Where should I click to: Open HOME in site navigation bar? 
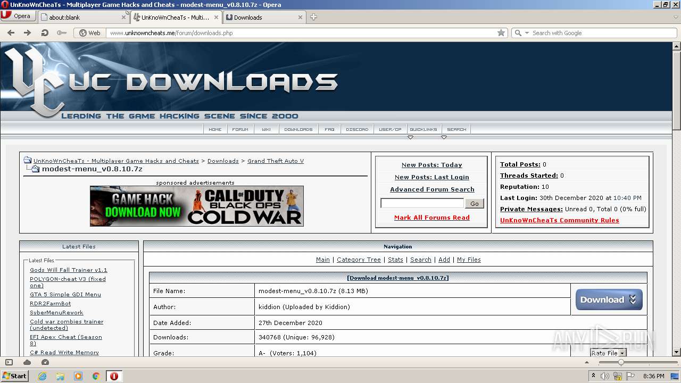point(215,129)
